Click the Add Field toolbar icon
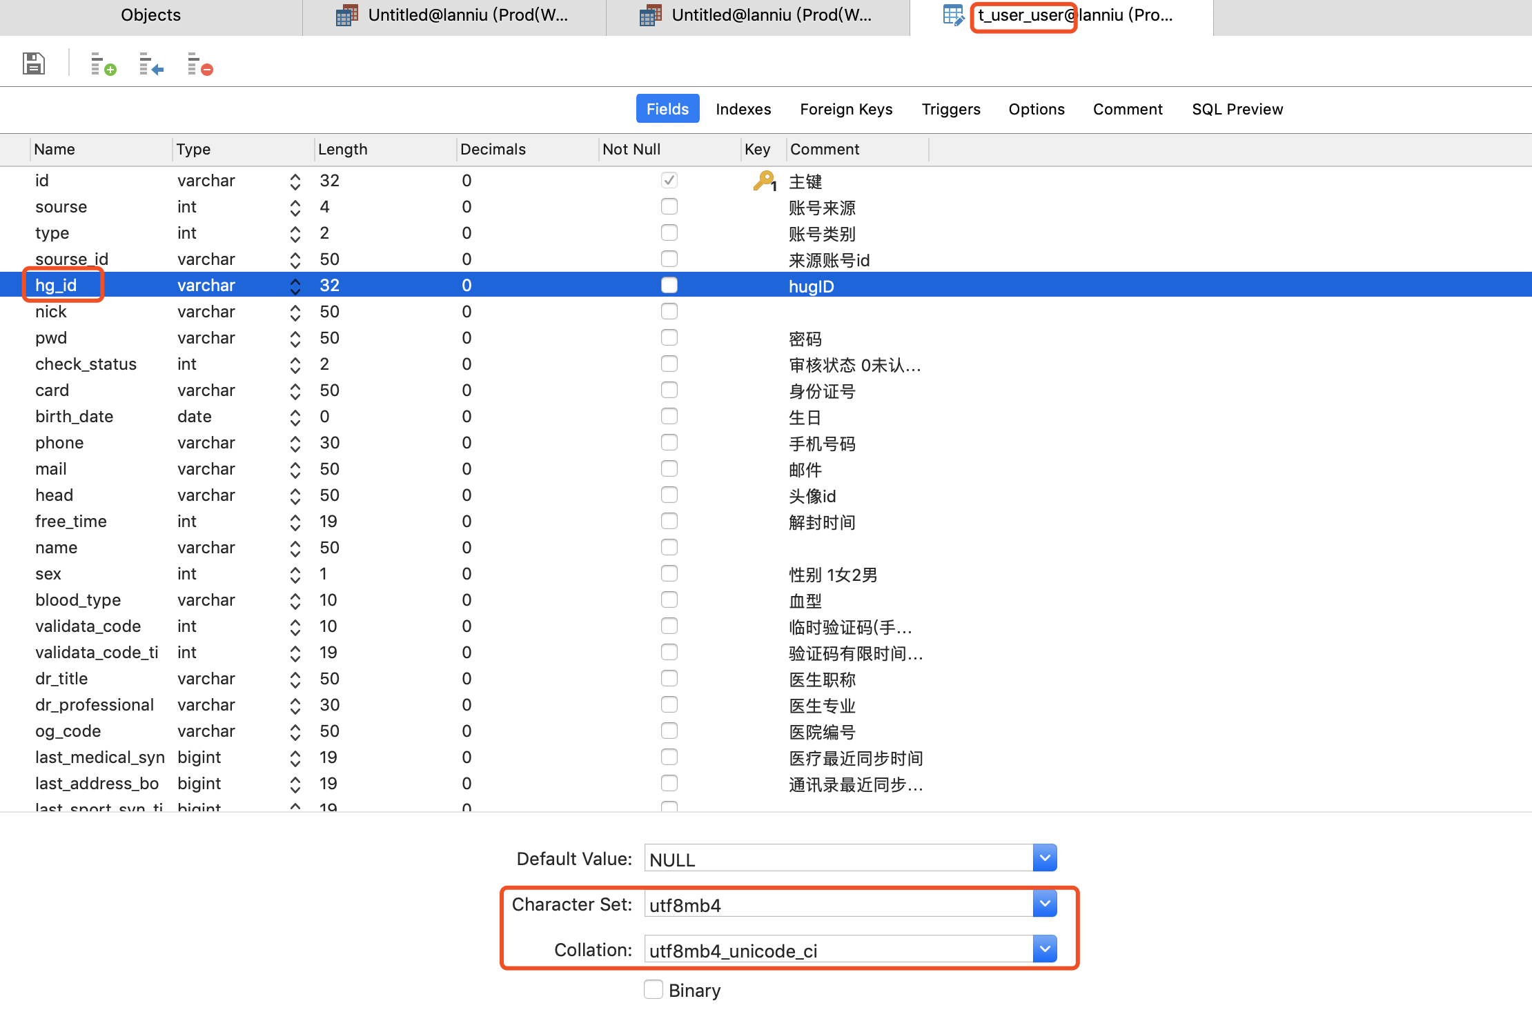This screenshot has height=1021, width=1532. pyautogui.click(x=104, y=64)
